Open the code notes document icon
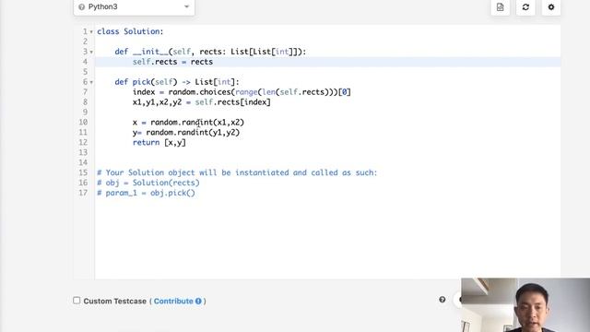 (500, 7)
